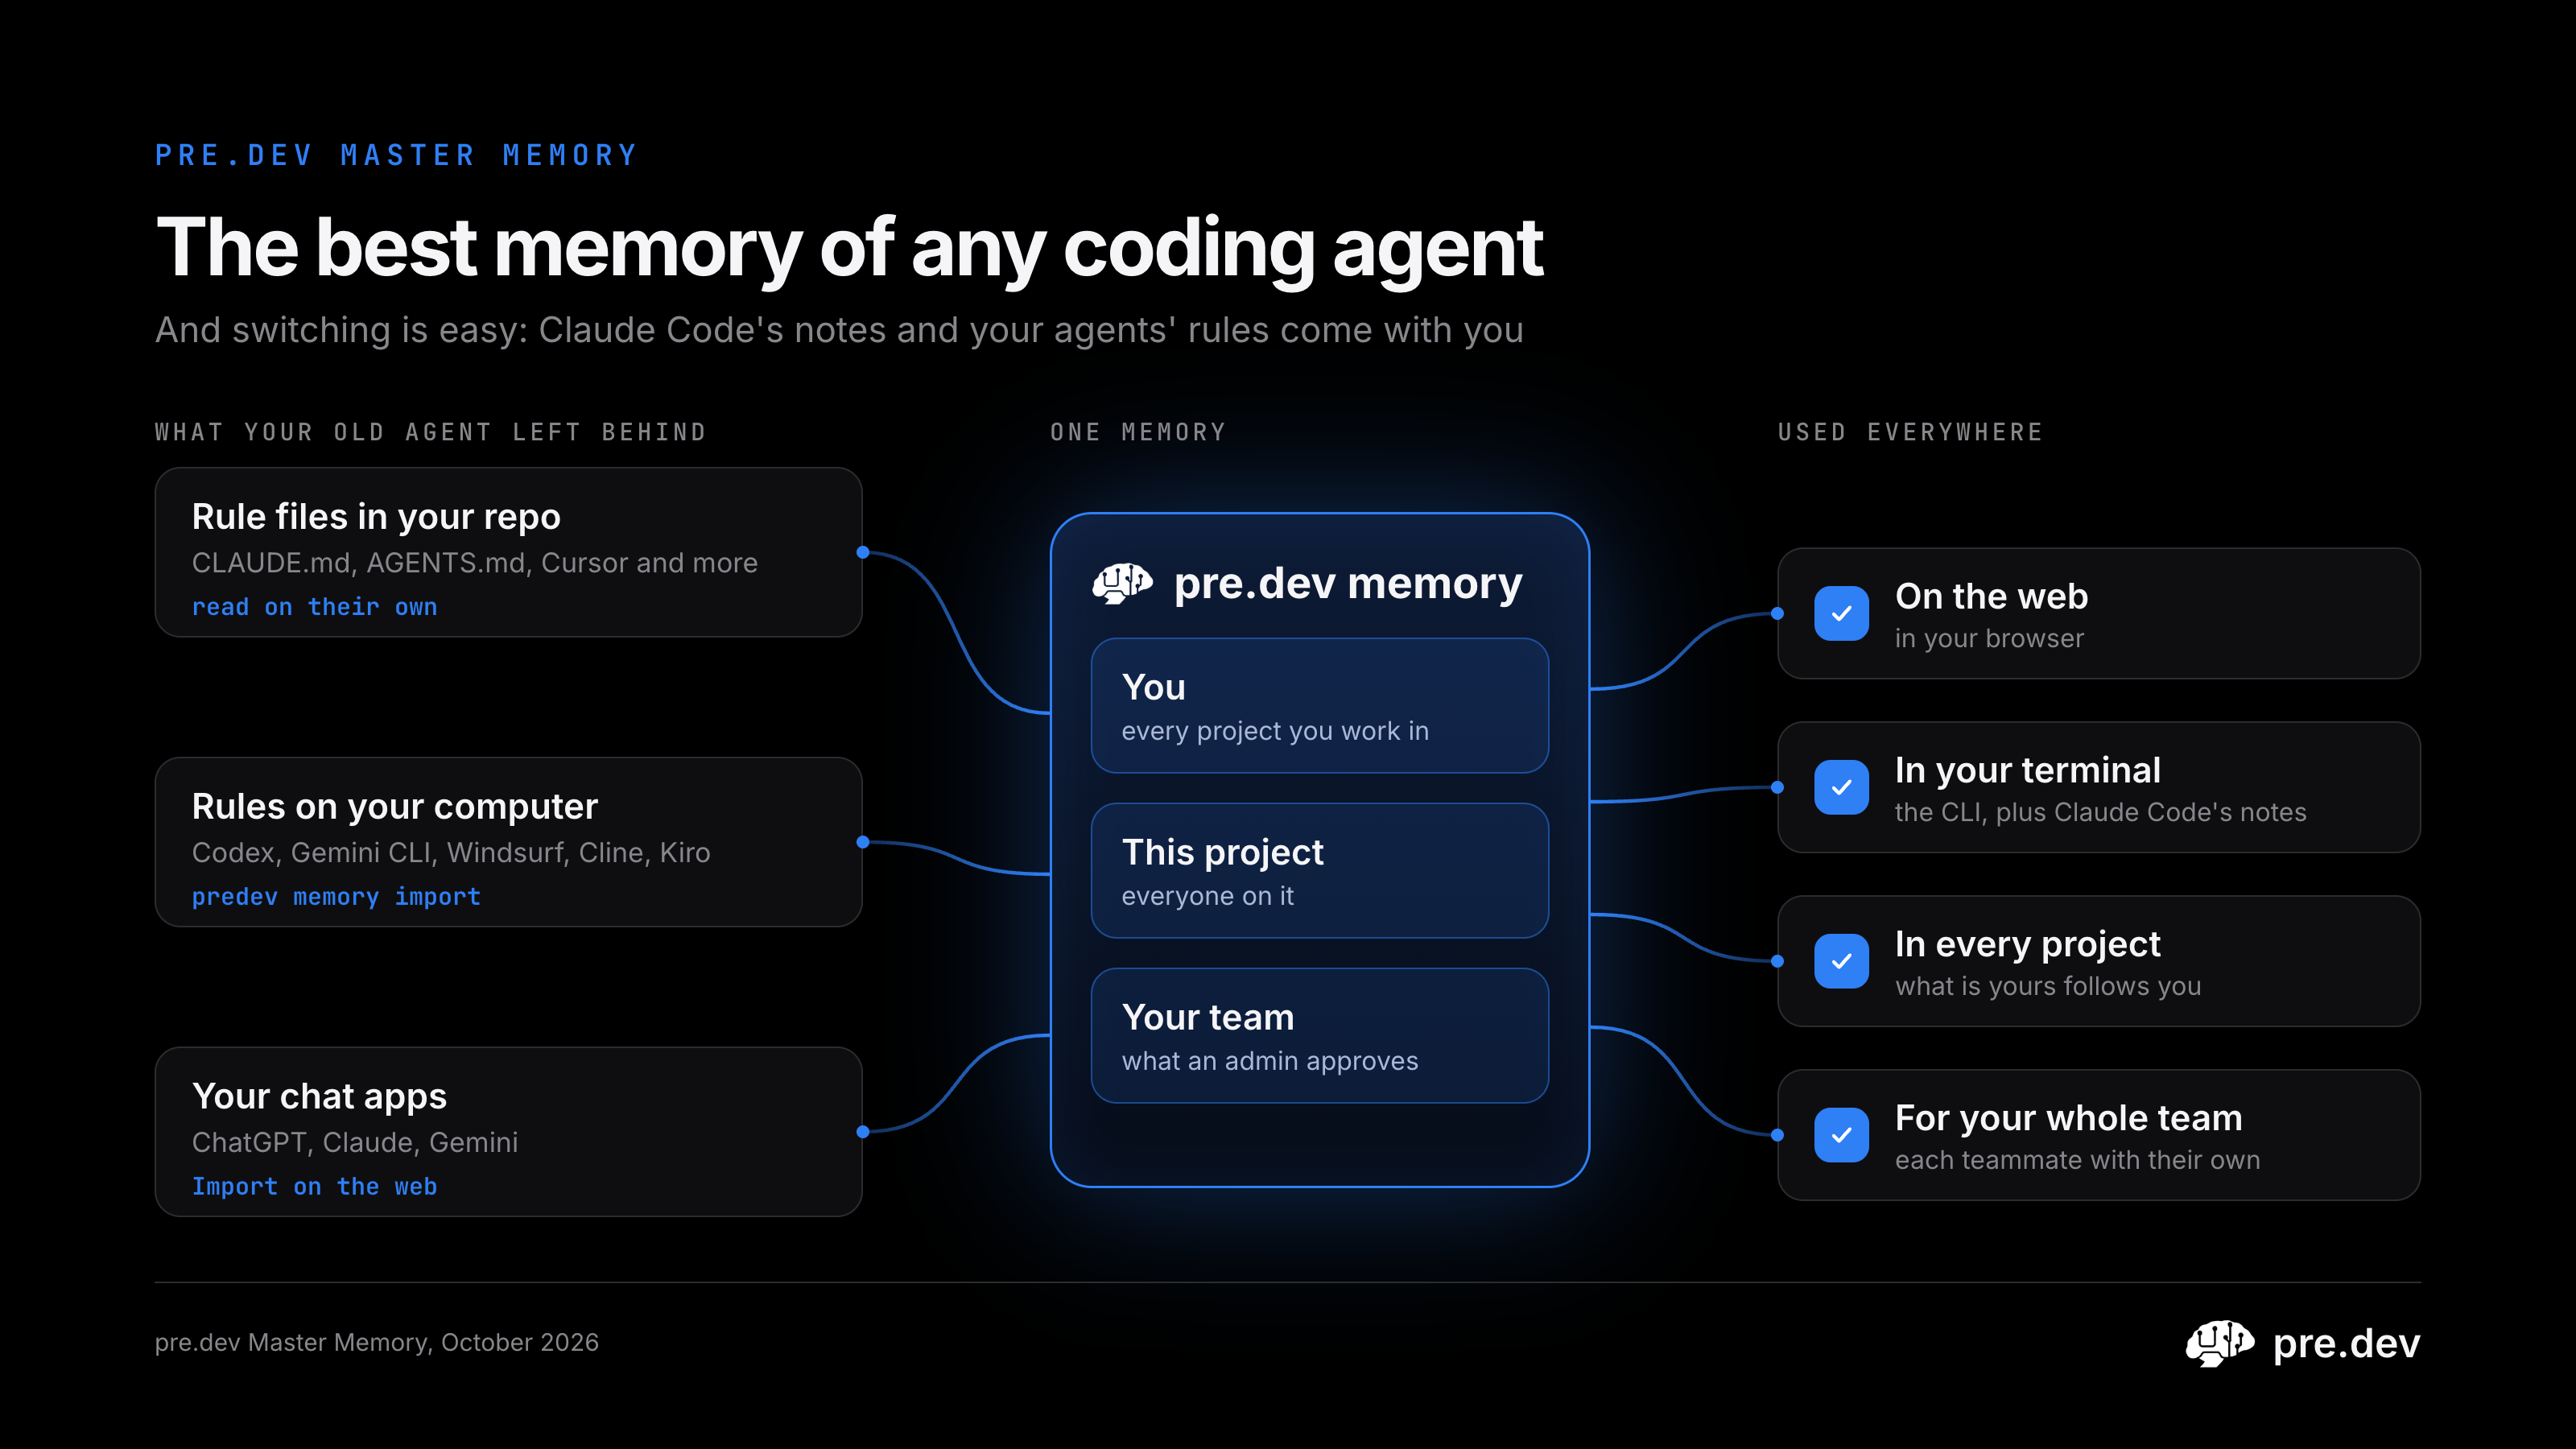The width and height of the screenshot is (2576, 1449).
Task: Click footer text 'pre.dev Master Memory, October 2026'
Action: pos(377,1343)
